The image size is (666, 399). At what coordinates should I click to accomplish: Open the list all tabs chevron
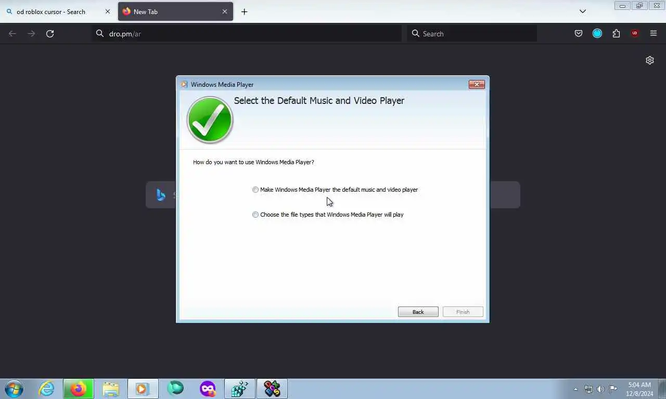(583, 11)
